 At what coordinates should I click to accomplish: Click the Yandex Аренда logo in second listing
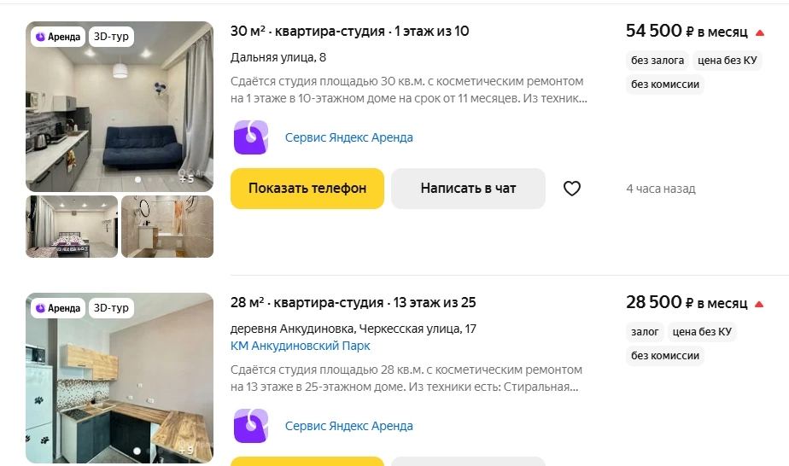(x=250, y=426)
